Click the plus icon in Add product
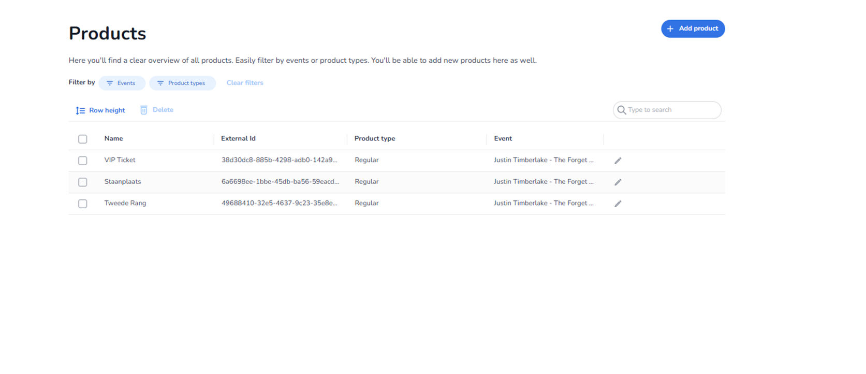The image size is (866, 374). 670,29
